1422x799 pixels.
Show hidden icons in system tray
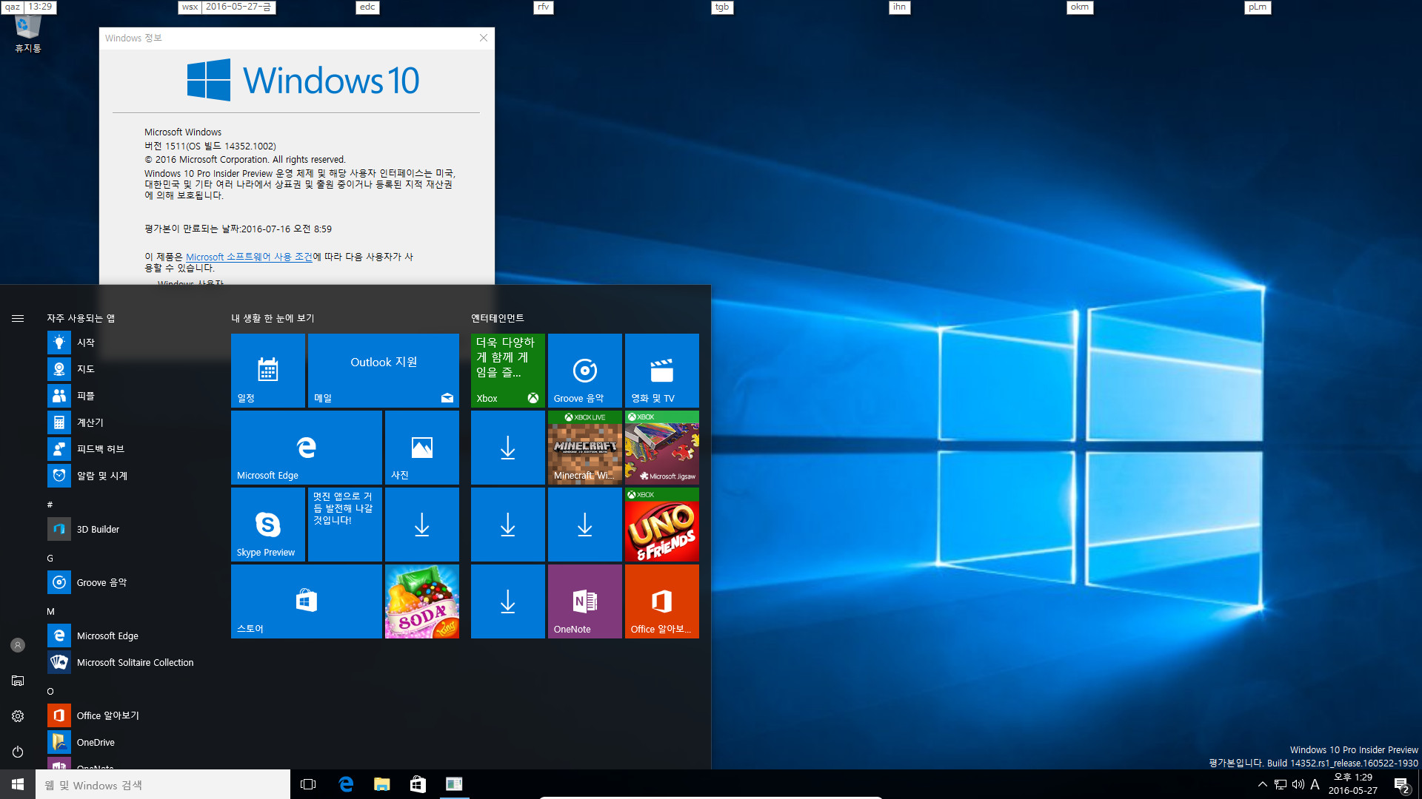tap(1262, 784)
